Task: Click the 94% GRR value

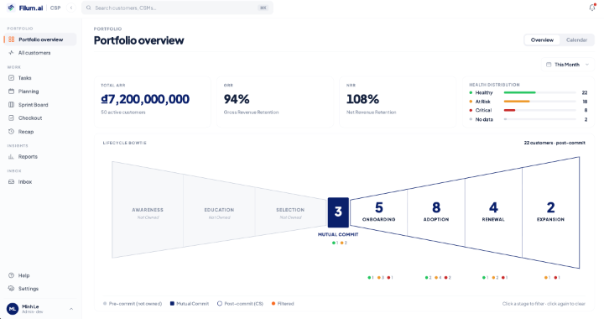Action: [237, 99]
